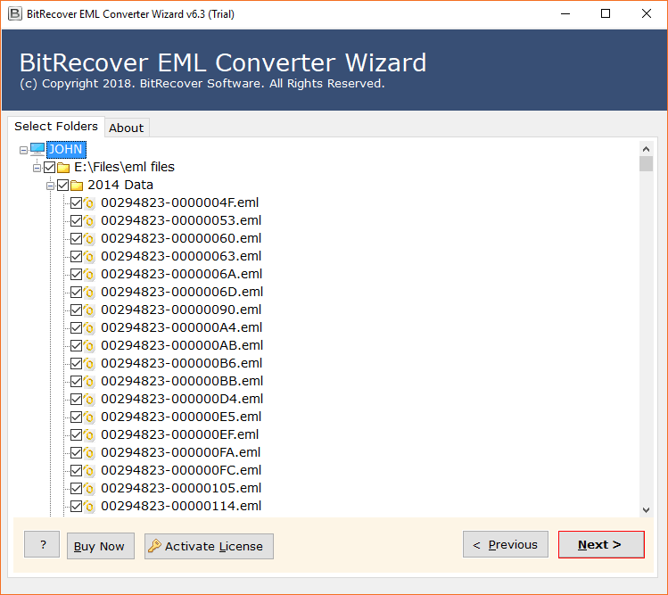The height and width of the screenshot is (595, 668).
Task: Select file name 00294823-00000114.eml
Action: point(181,507)
